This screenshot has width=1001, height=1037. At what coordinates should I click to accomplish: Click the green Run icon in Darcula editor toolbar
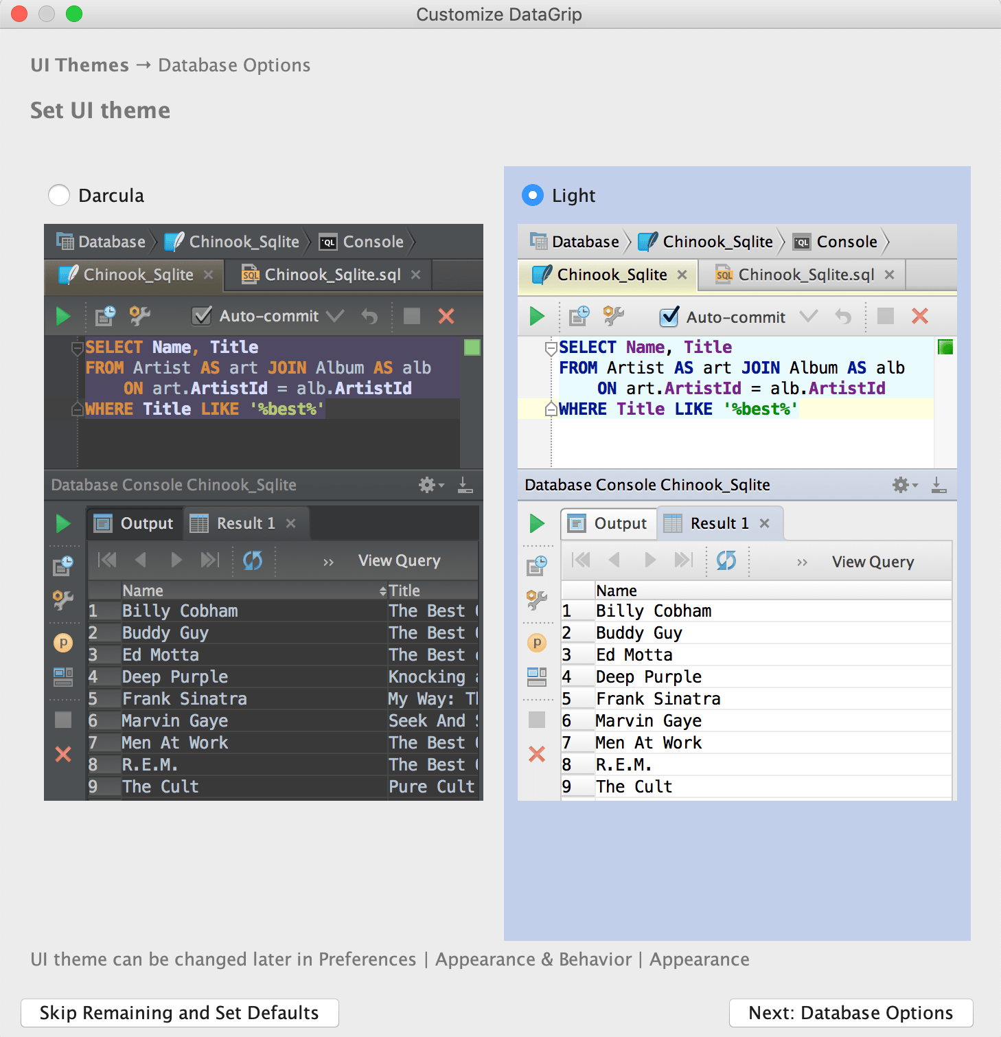(x=63, y=316)
